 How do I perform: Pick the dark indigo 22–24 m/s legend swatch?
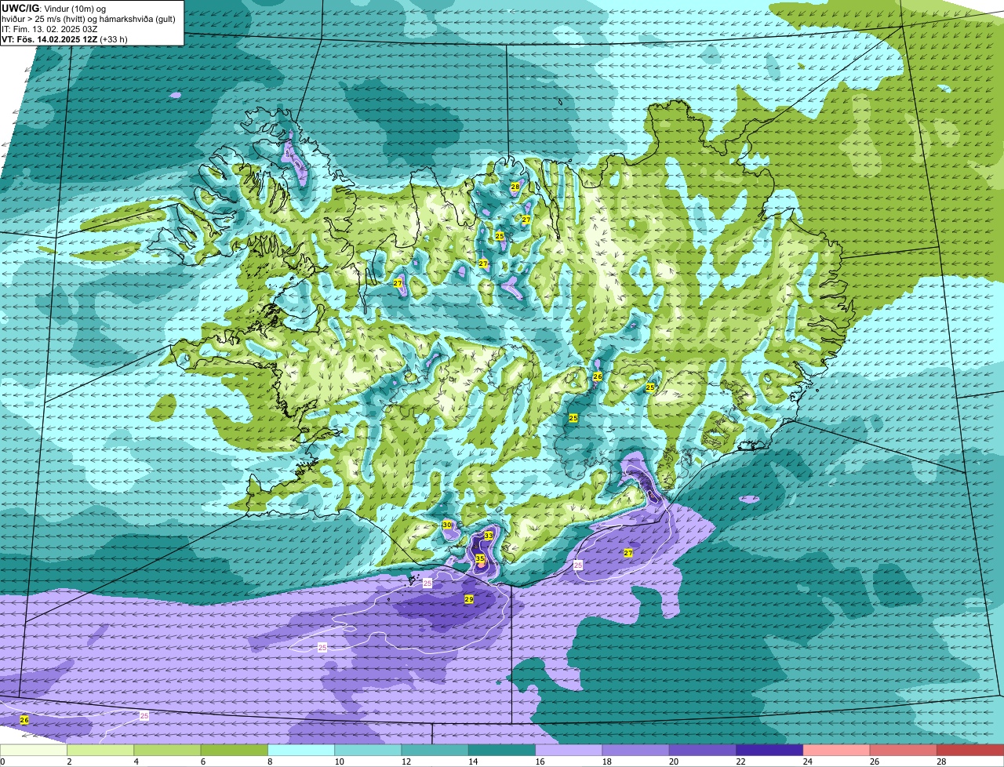coord(769,750)
